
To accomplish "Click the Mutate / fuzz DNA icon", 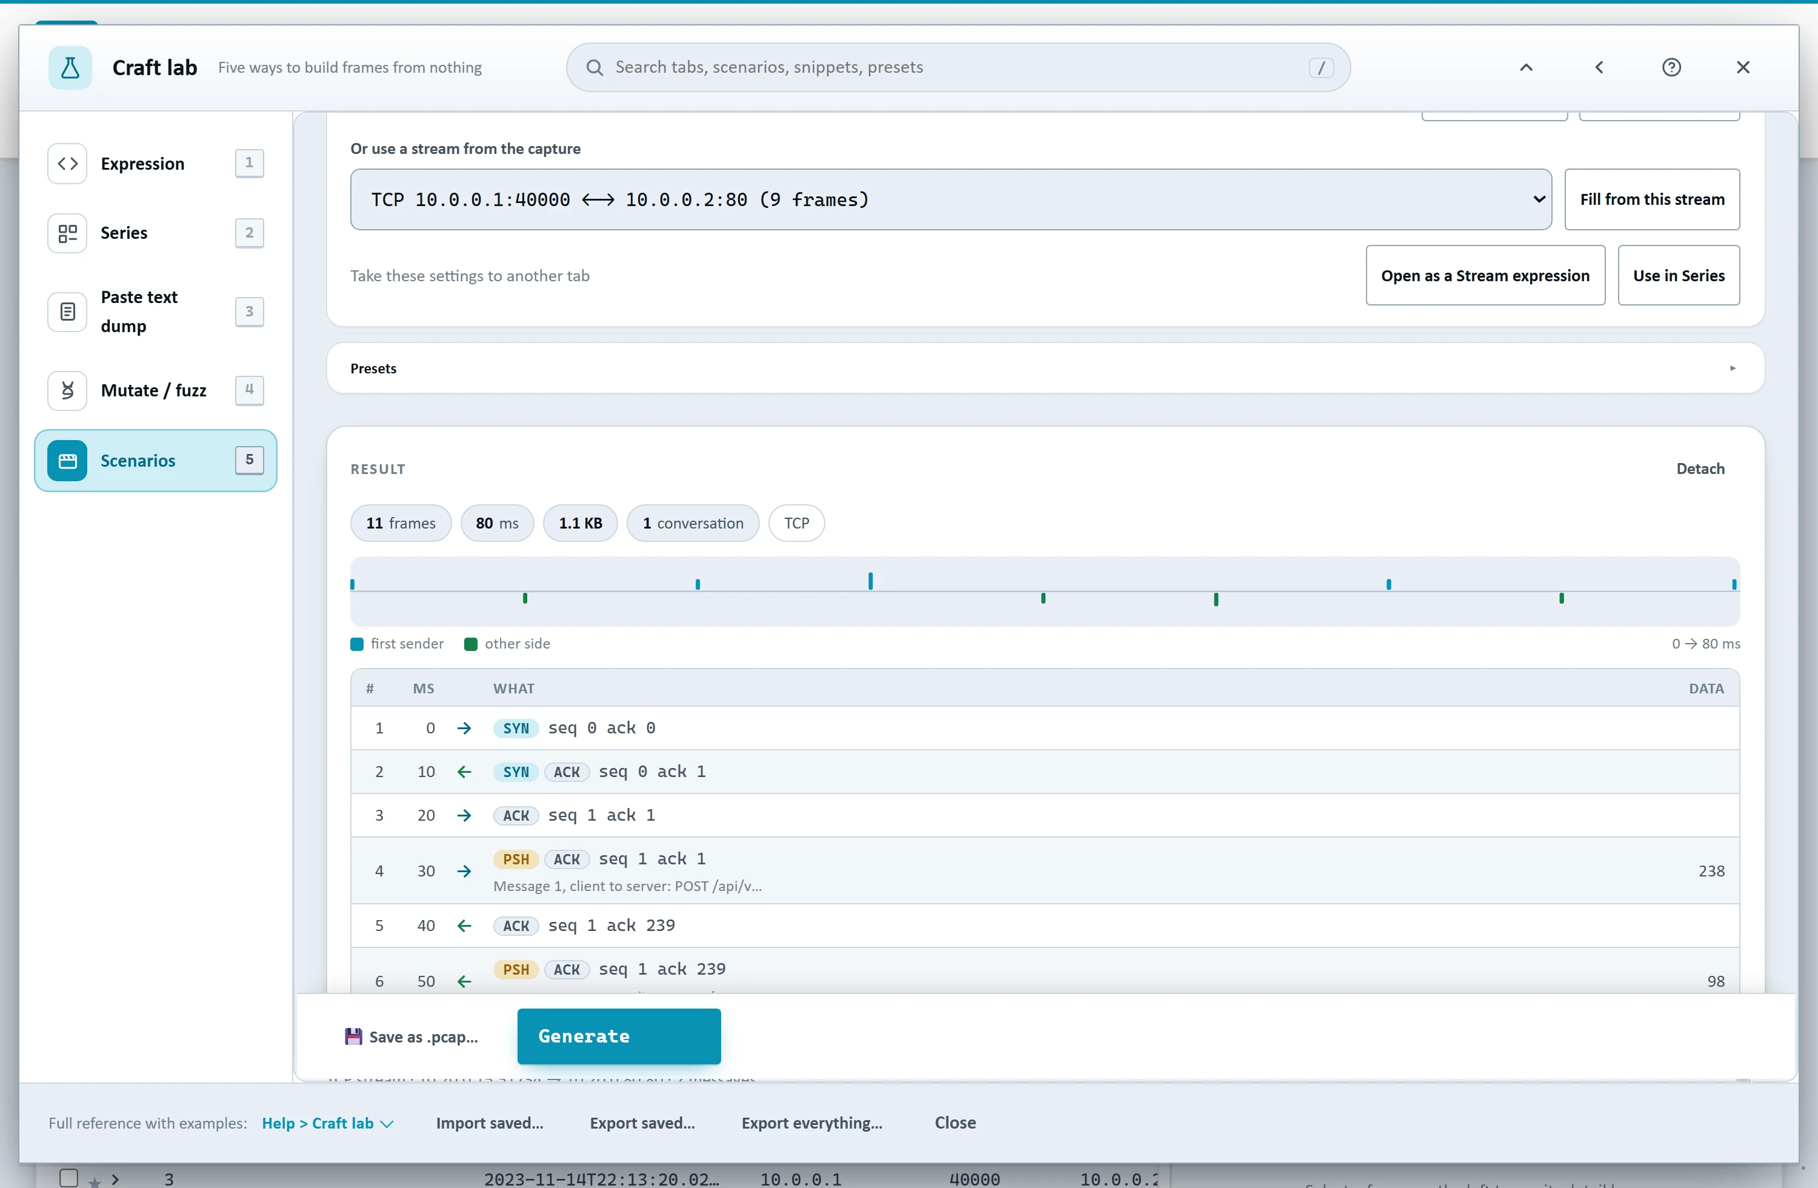I will [67, 390].
